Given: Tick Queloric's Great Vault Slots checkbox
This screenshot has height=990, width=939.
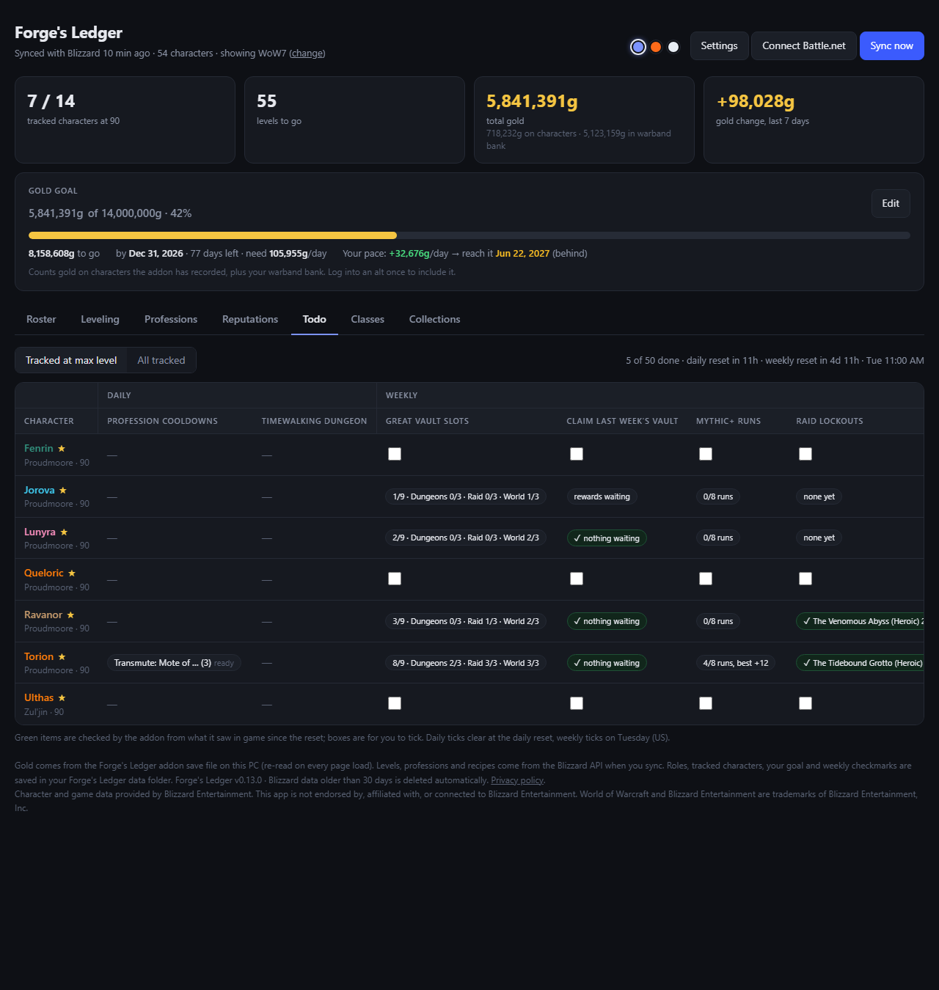Looking at the screenshot, I should pyautogui.click(x=395, y=579).
